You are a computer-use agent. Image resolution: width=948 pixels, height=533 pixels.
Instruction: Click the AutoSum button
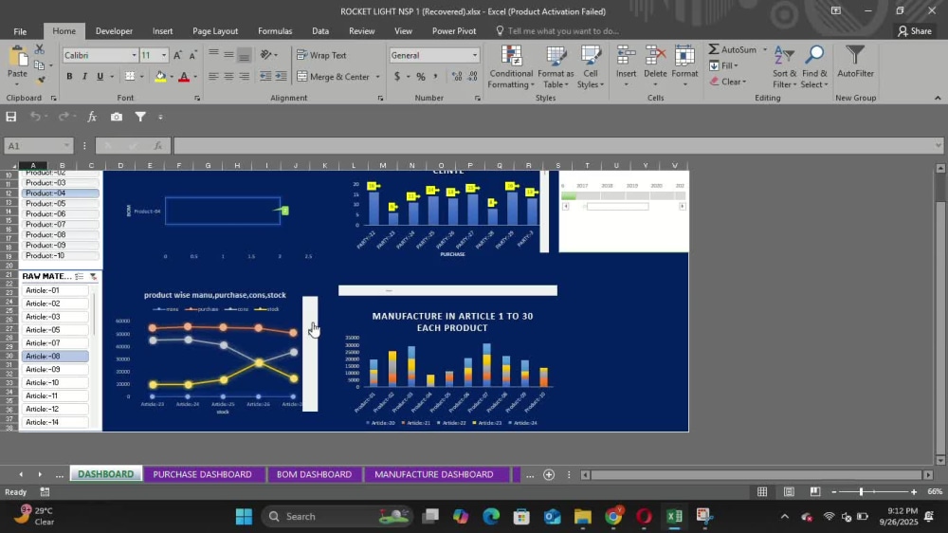point(733,49)
